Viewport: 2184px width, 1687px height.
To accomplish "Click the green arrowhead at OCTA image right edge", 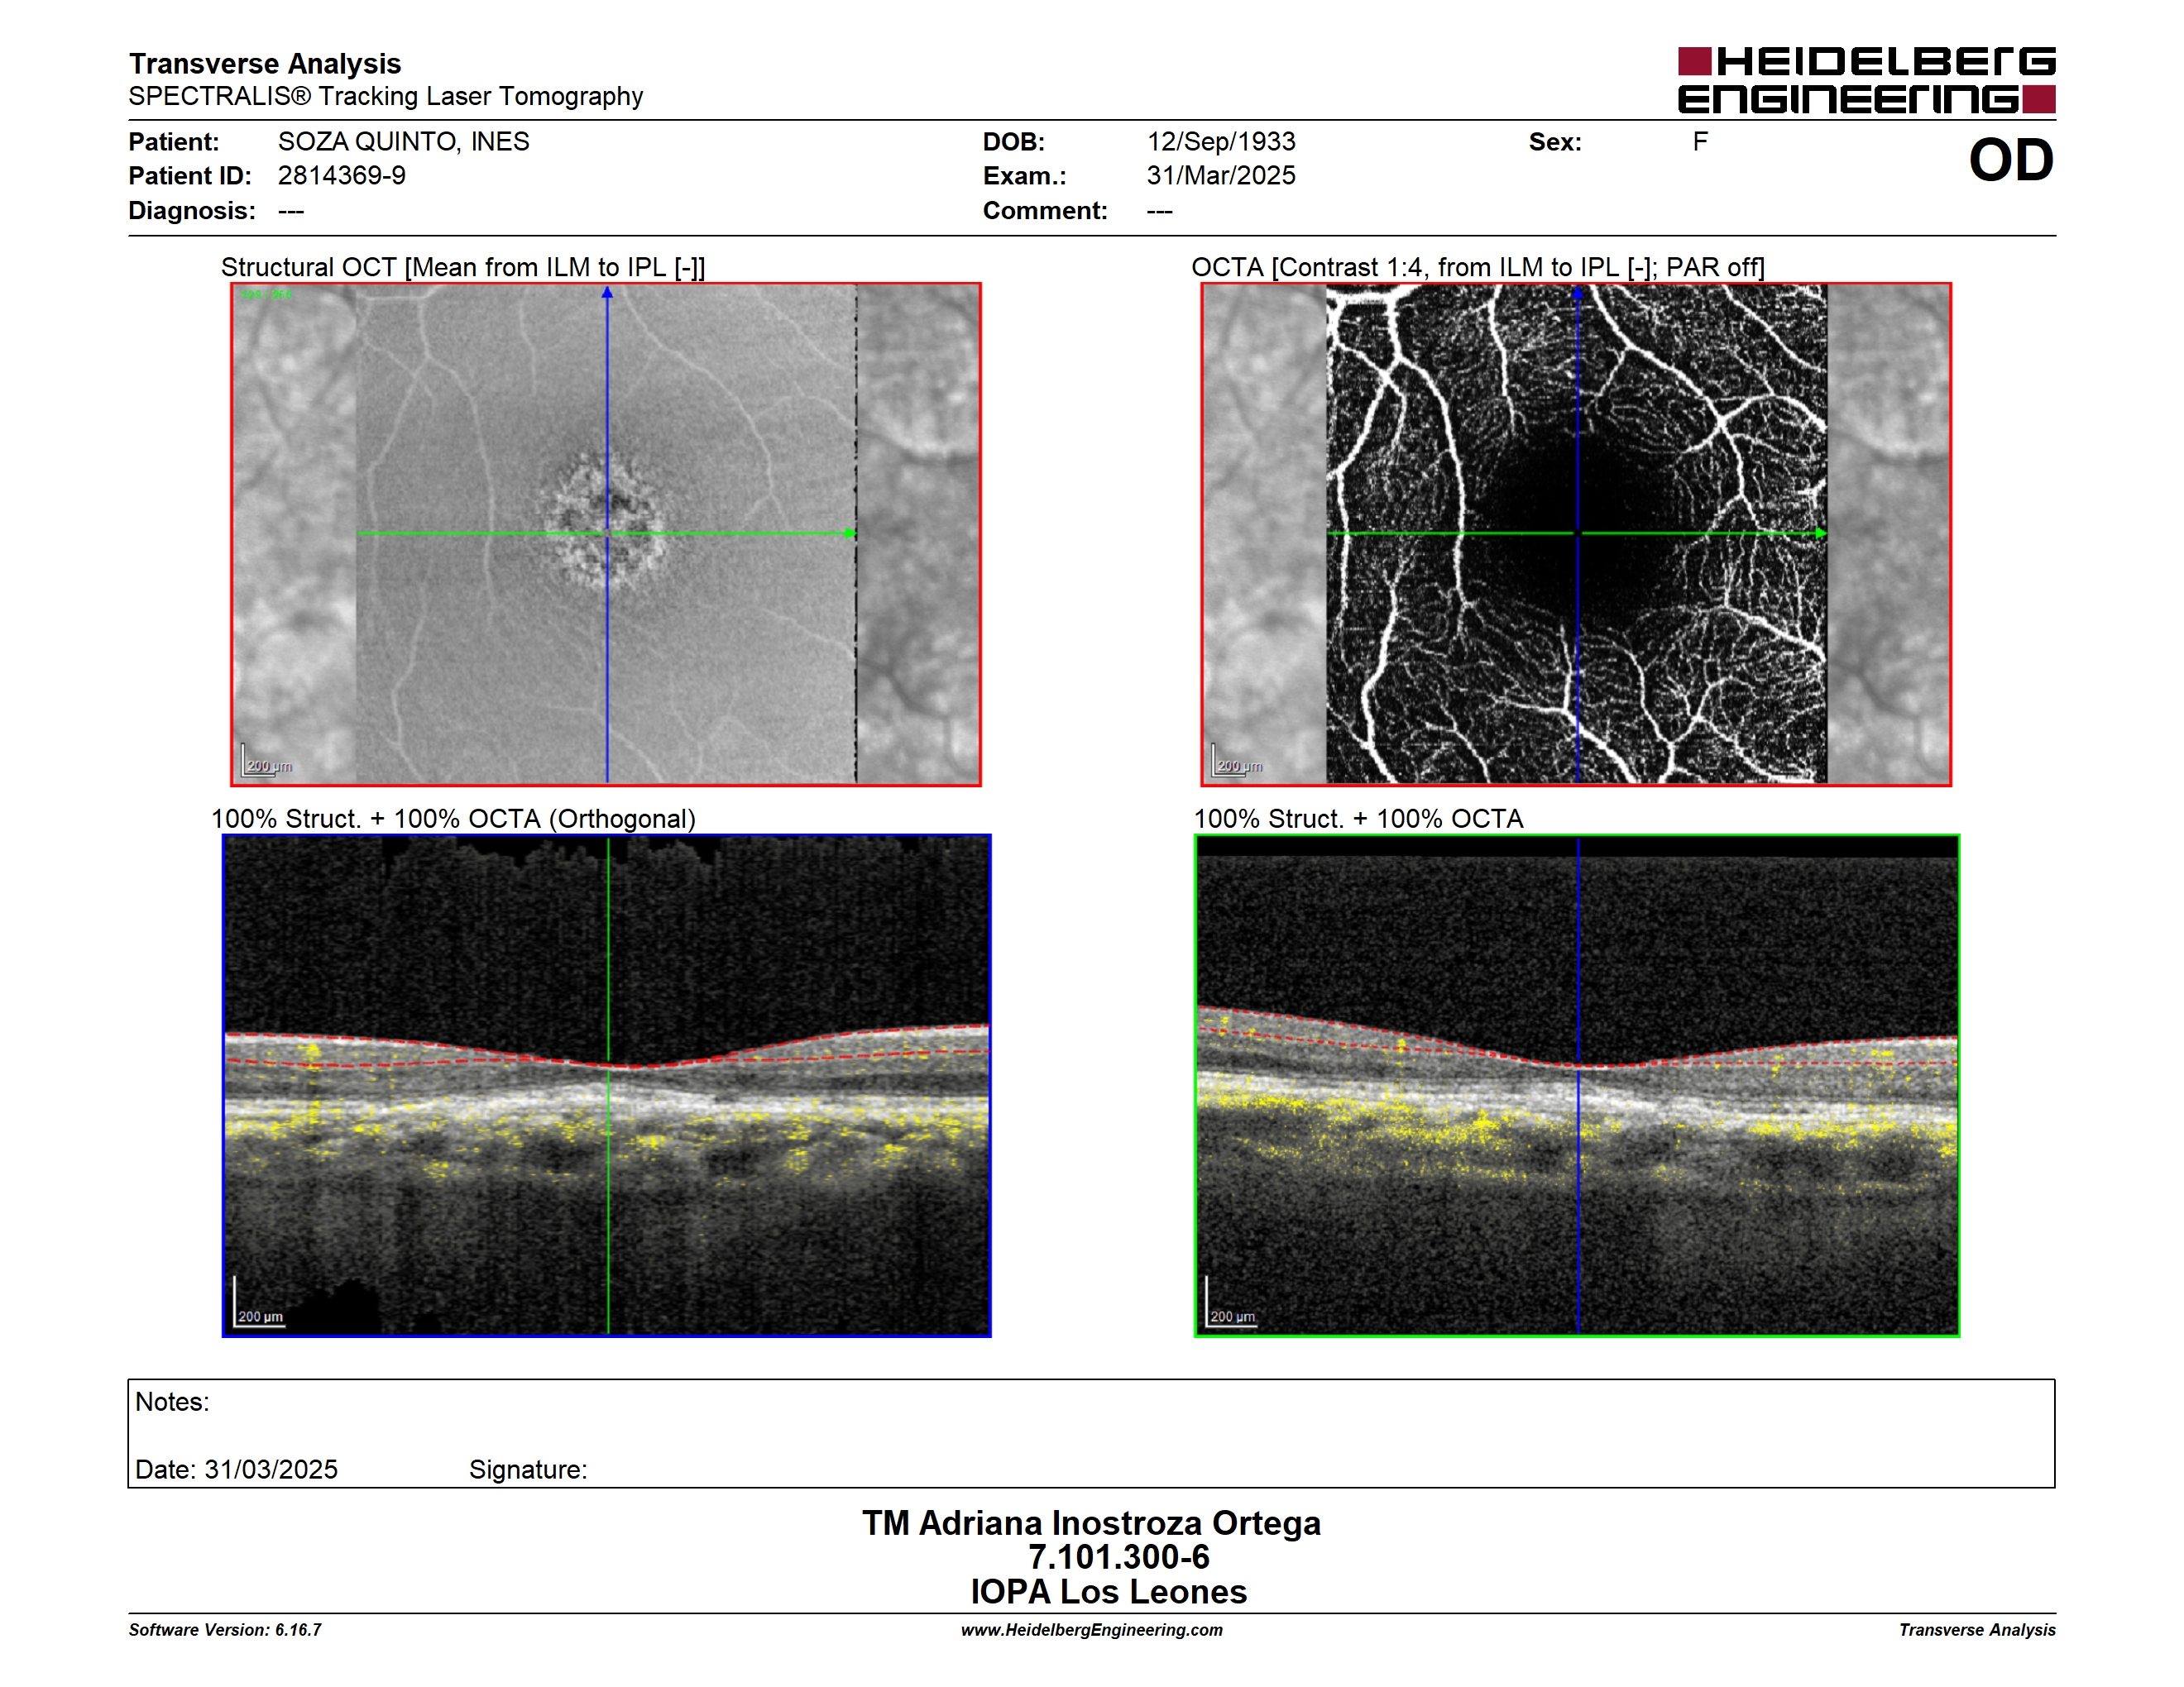I will pos(1821,533).
